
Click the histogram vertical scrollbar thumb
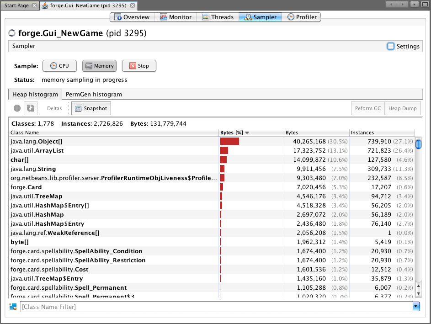point(418,144)
